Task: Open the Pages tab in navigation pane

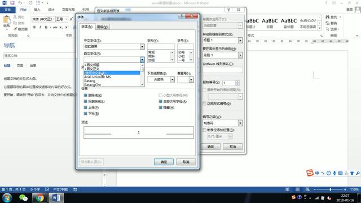Action: (20, 65)
